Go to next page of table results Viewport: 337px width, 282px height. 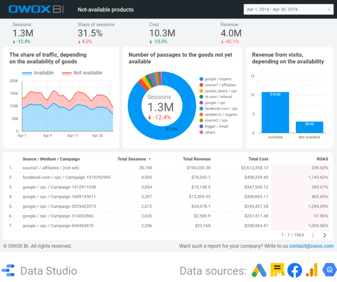click(x=324, y=235)
